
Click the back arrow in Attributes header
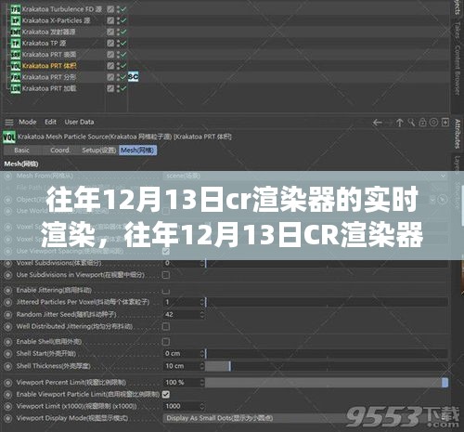click(377, 123)
